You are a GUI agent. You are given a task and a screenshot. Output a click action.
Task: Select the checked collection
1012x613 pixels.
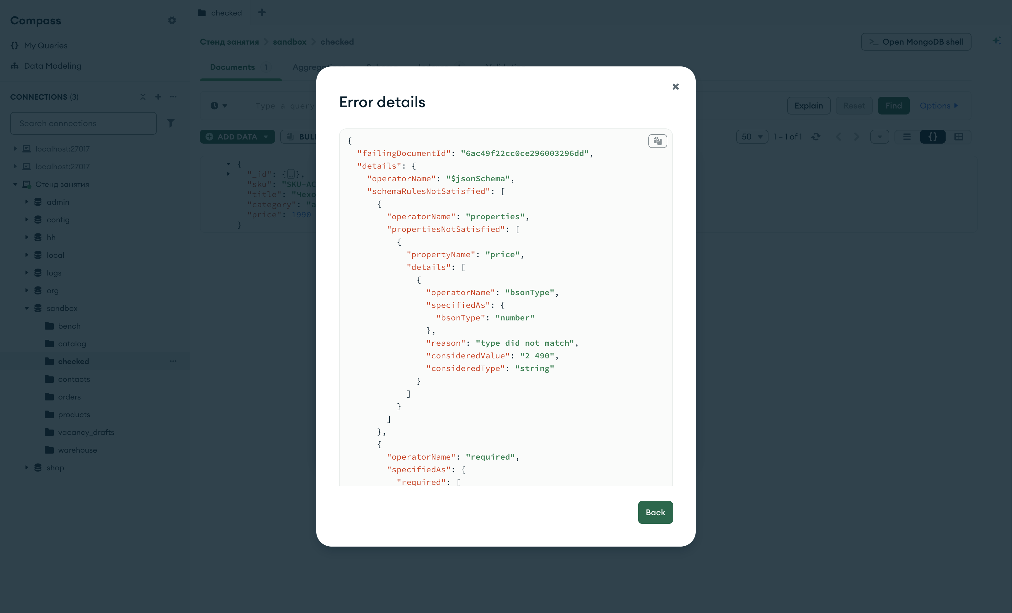tap(73, 361)
